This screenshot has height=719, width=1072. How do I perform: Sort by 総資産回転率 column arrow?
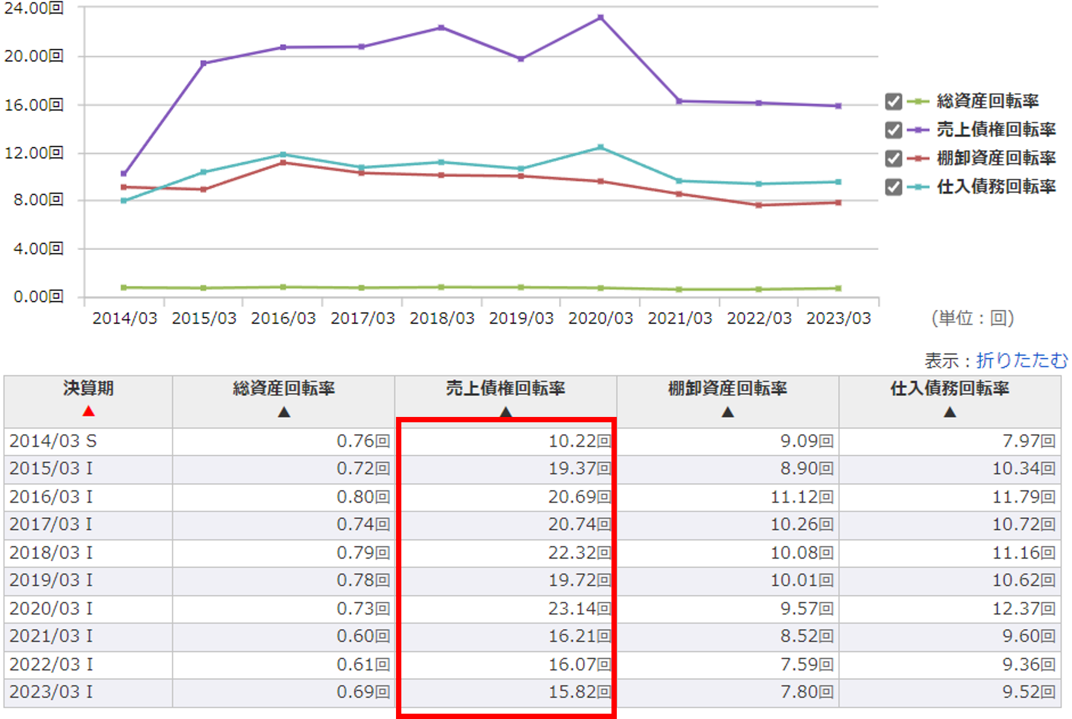click(284, 412)
